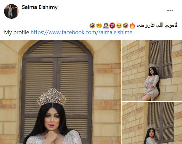This screenshot has width=182, height=144.
Task: Open the Salma Elshimy name link
Action: [x=40, y=7]
